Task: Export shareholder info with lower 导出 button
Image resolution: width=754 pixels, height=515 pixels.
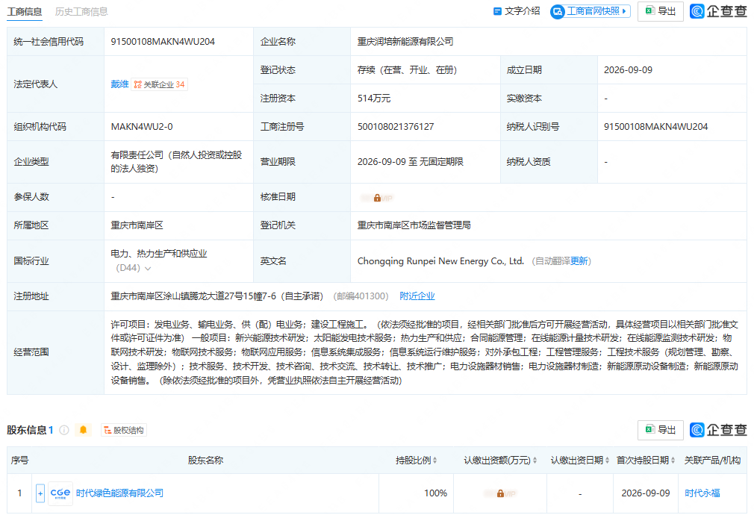Action: click(660, 430)
